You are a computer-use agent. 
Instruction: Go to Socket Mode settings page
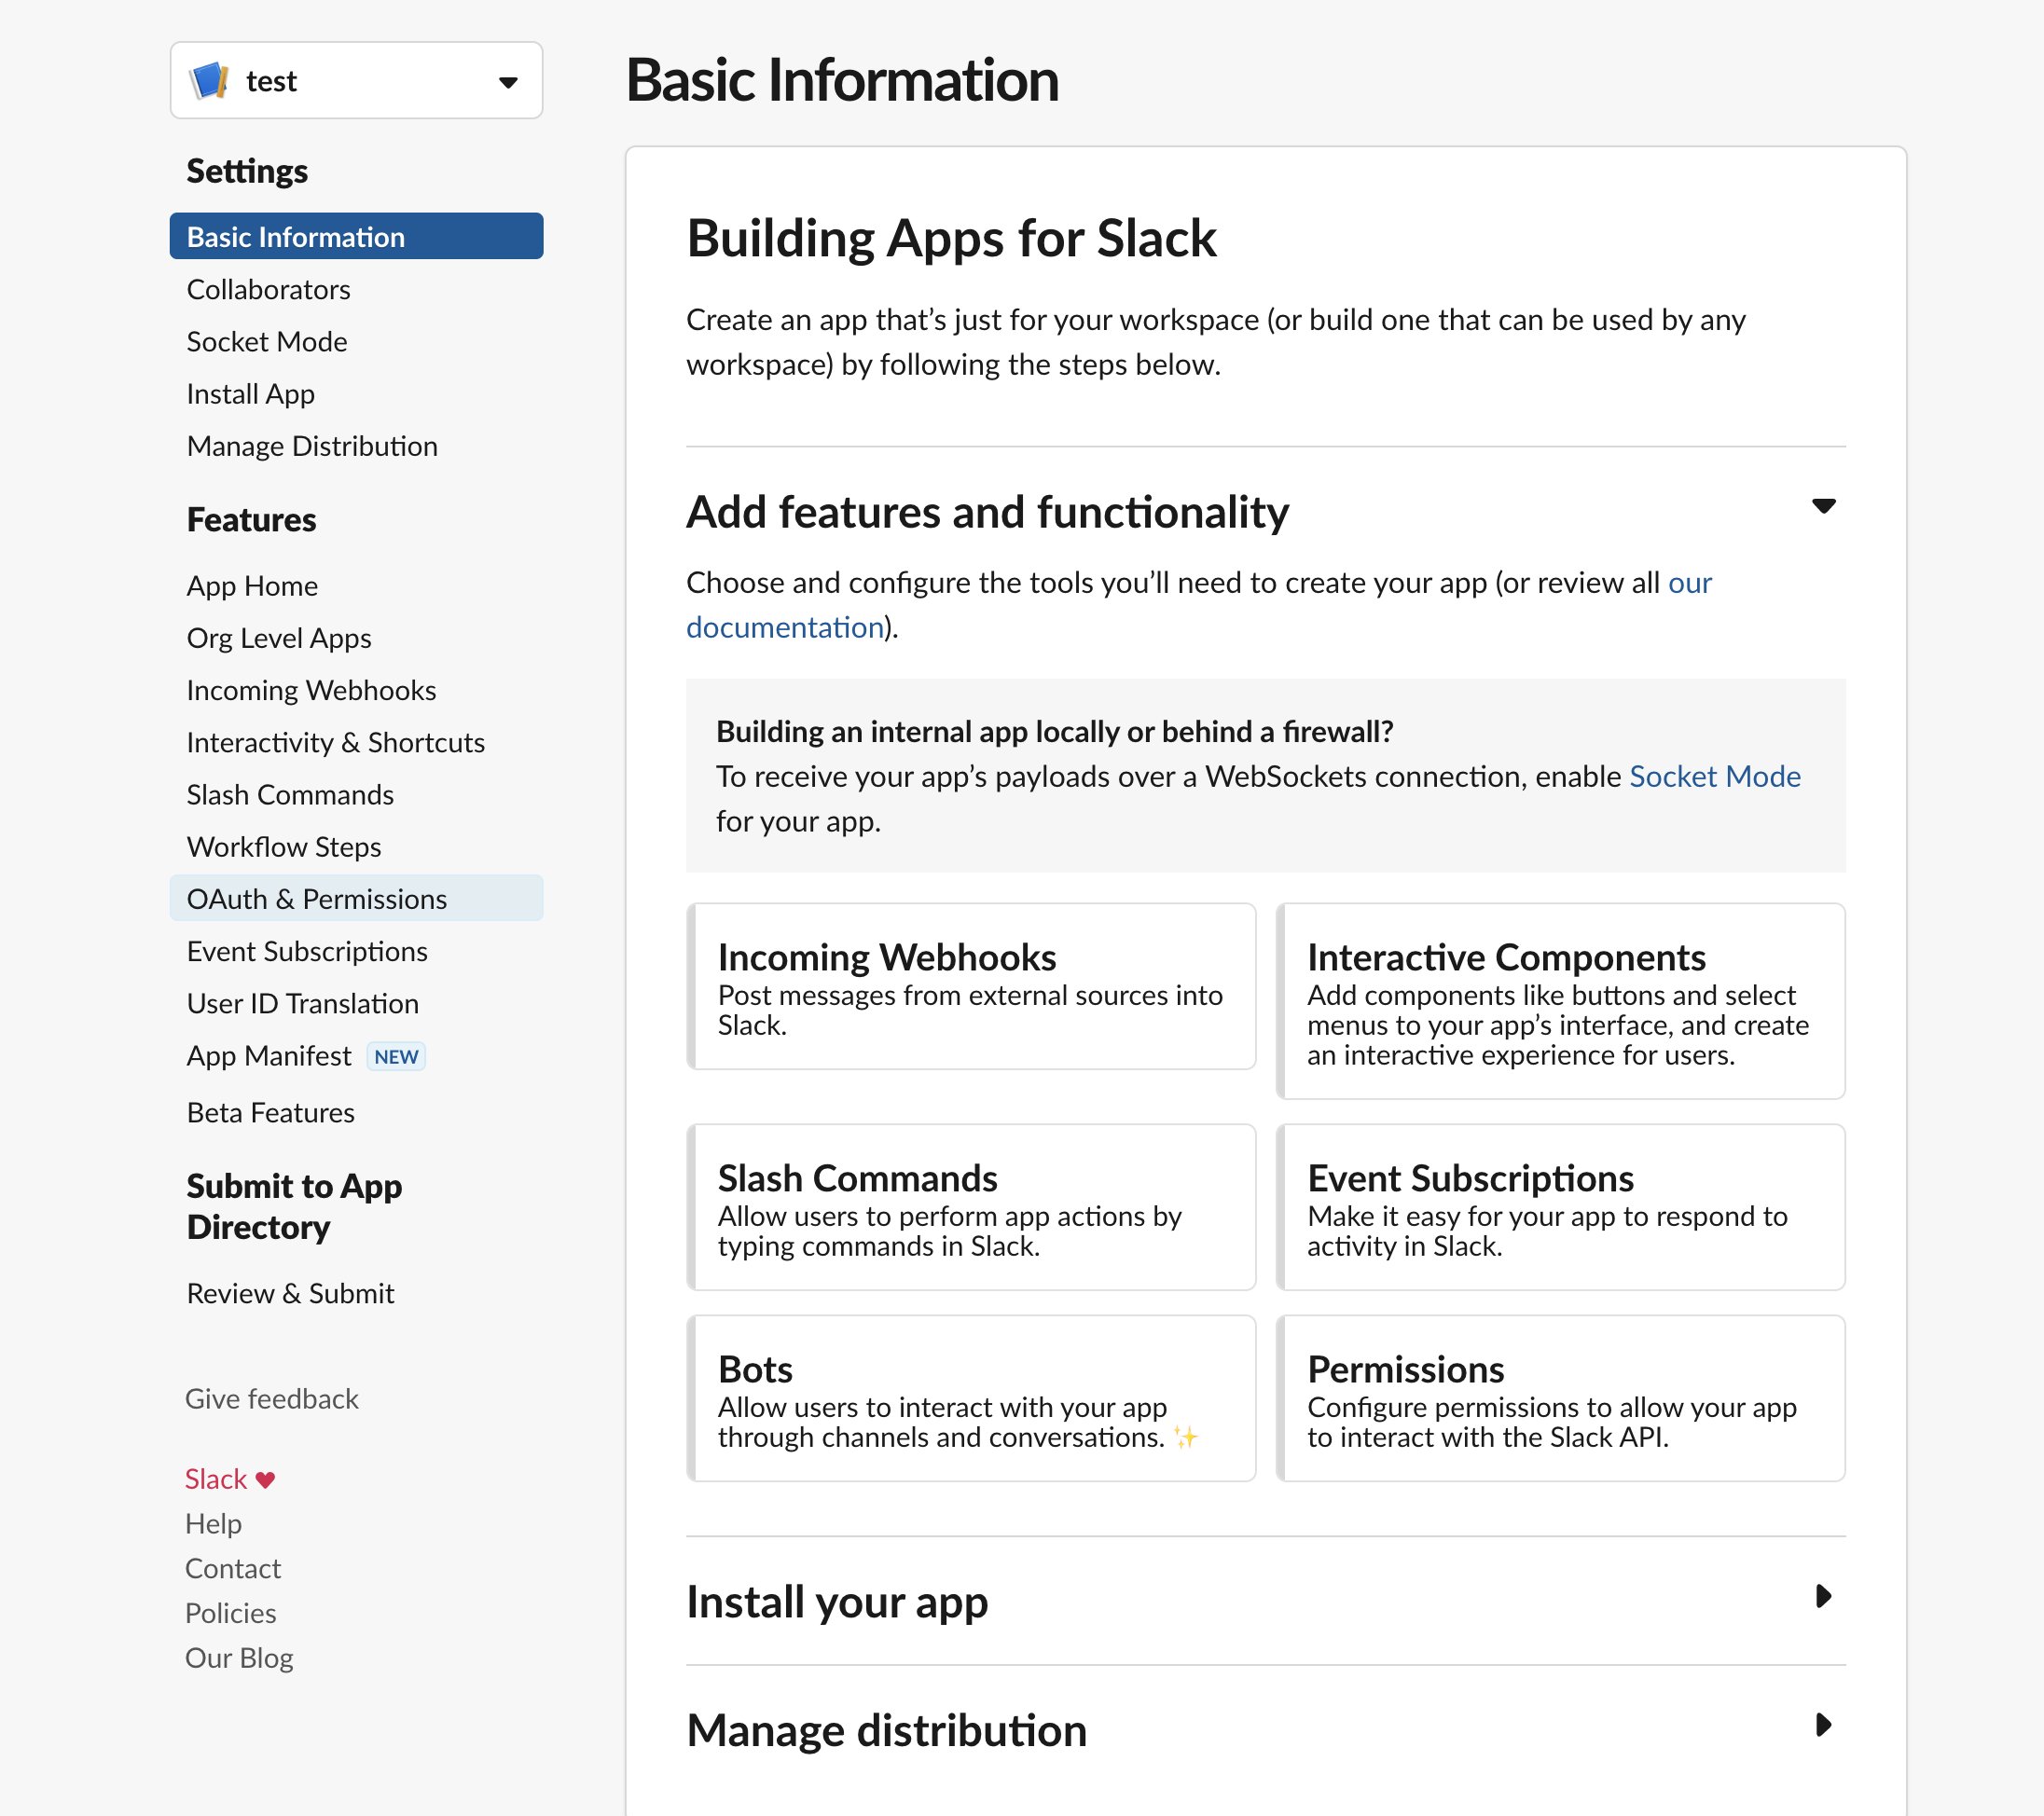(266, 342)
